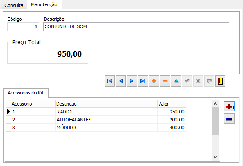Insert new record with orange plus
243x166 pixels.
point(154,81)
